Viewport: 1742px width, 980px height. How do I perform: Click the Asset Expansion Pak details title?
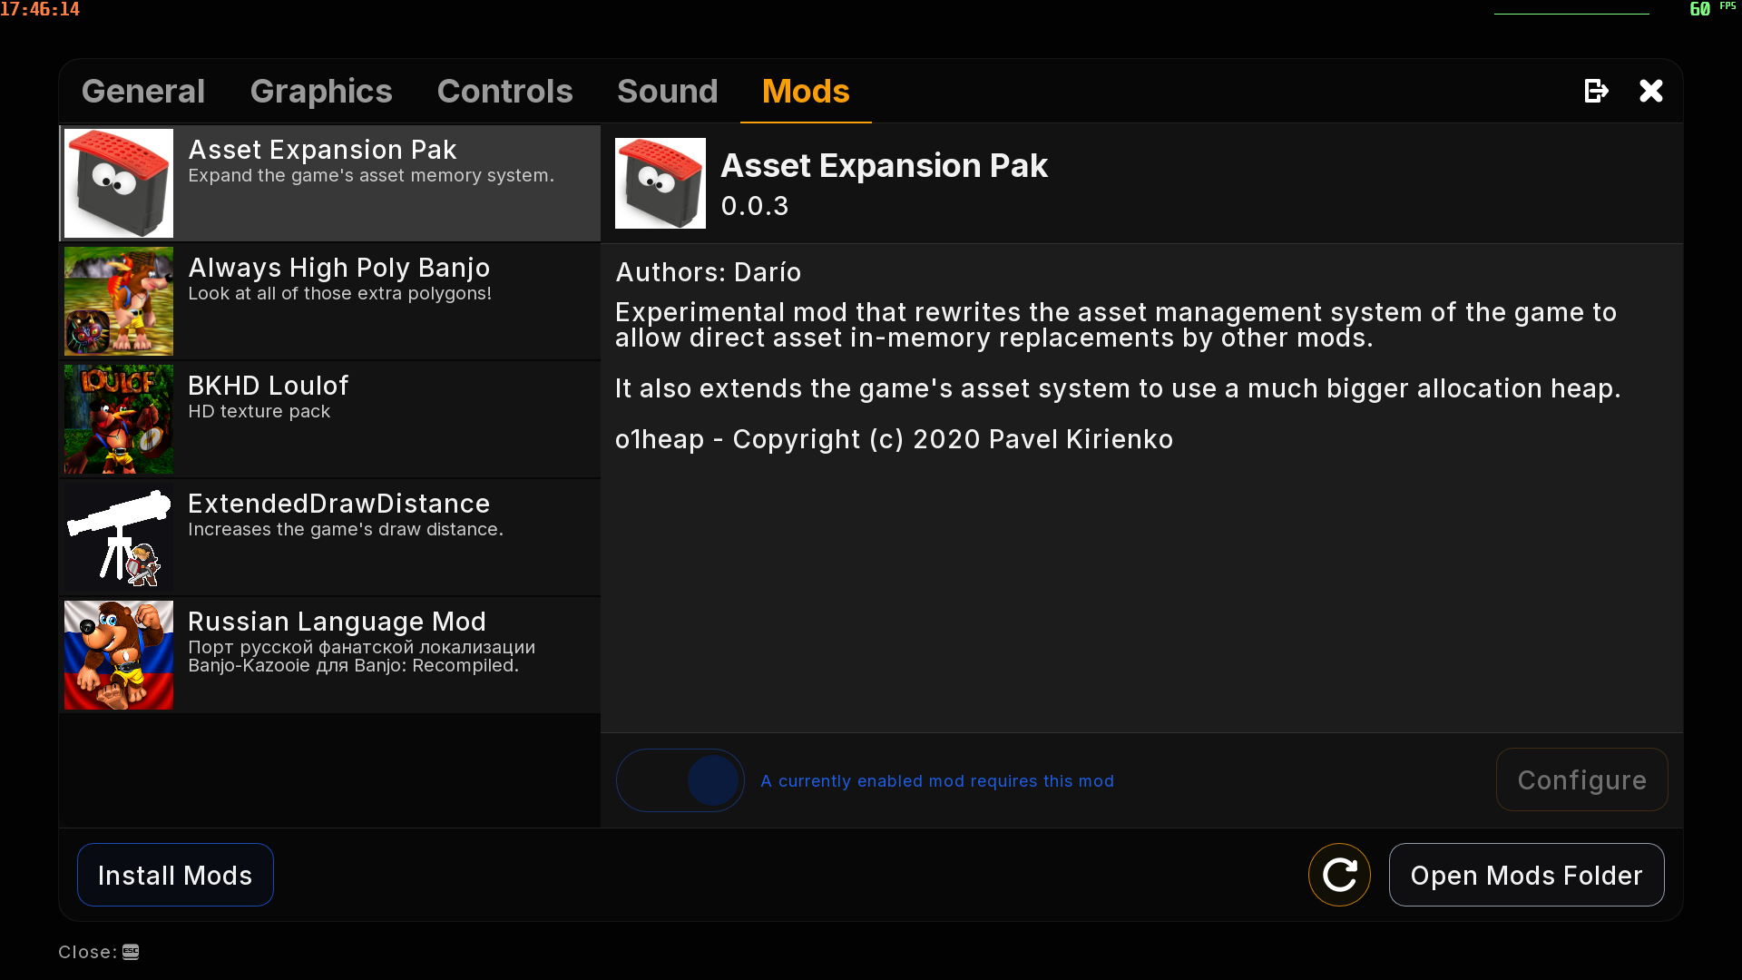(x=885, y=166)
